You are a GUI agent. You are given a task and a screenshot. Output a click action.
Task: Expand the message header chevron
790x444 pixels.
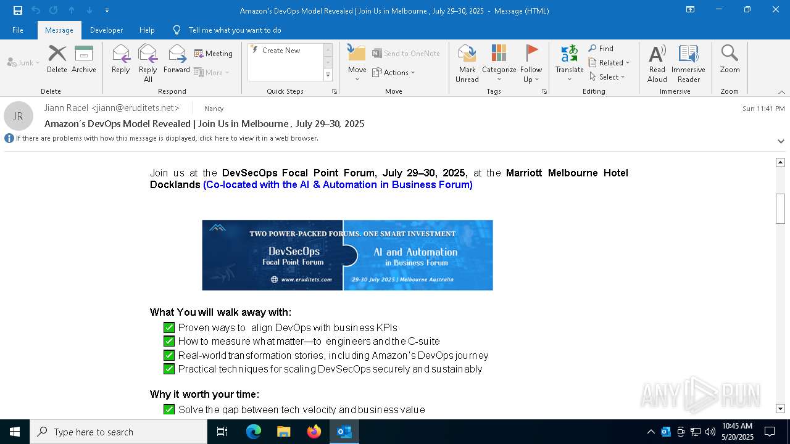click(781, 141)
